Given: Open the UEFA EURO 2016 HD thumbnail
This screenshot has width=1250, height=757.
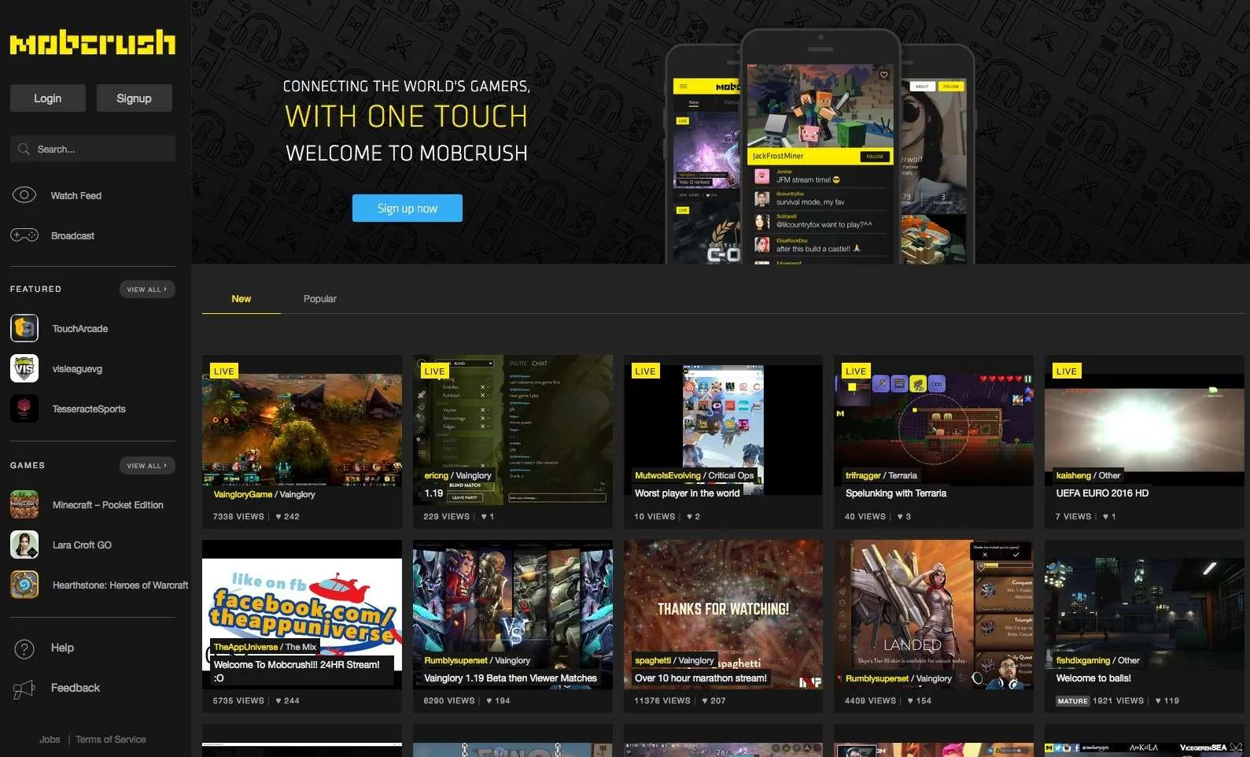Looking at the screenshot, I should 1145,430.
